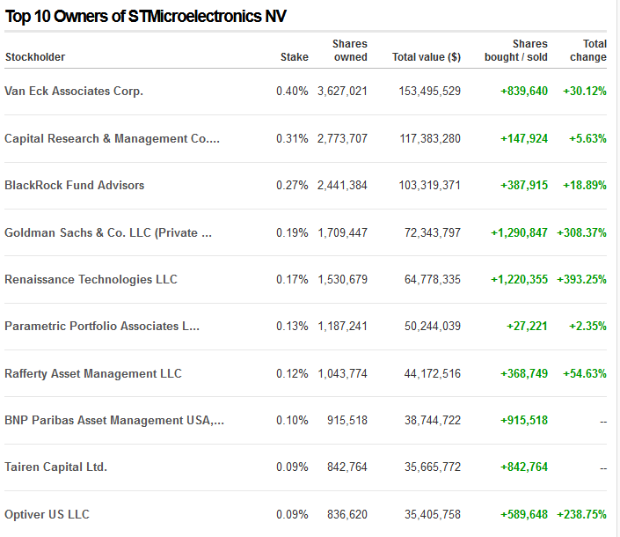The width and height of the screenshot is (620, 537).
Task: Select total value 44,172,516
Action: [433, 373]
